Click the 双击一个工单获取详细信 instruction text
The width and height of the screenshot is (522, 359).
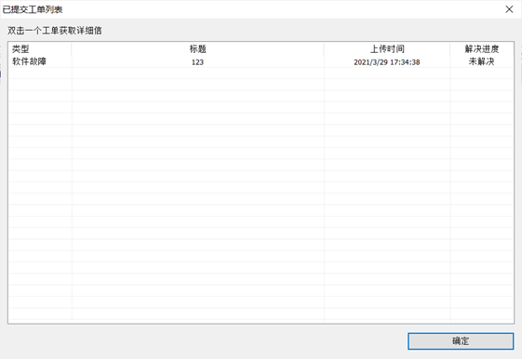55,31
